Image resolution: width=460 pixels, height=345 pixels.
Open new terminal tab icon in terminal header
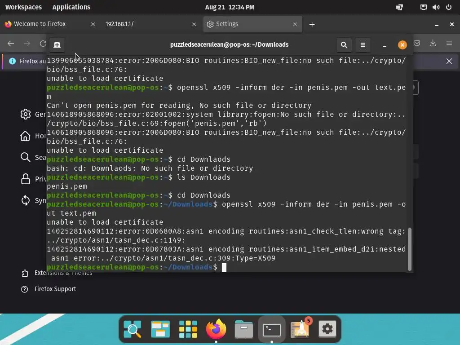pos(57,45)
